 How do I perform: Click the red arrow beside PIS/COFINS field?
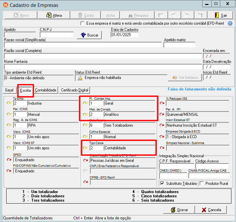pos(9,171)
